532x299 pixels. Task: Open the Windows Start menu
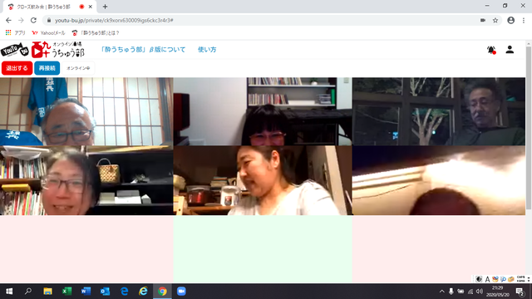[x=9, y=292]
